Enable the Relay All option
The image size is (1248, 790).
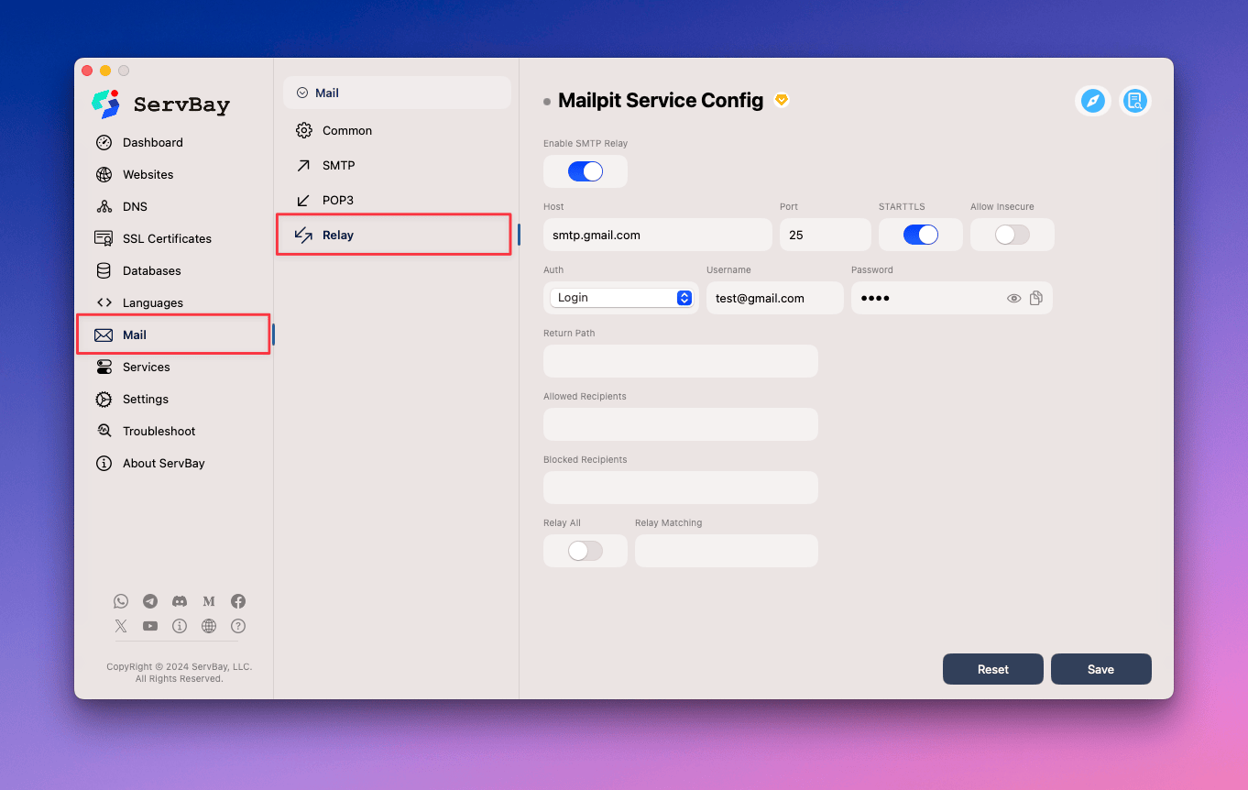coord(586,551)
